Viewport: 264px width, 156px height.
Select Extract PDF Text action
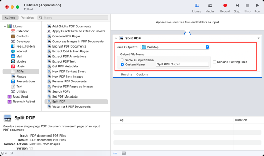click(64, 61)
